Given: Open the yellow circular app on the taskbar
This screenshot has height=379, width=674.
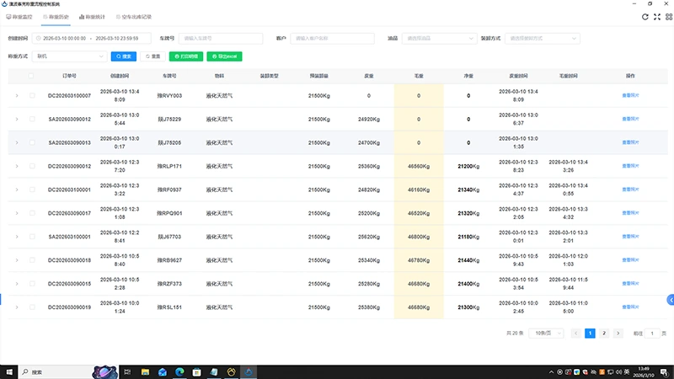Looking at the screenshot, I should coord(231,372).
